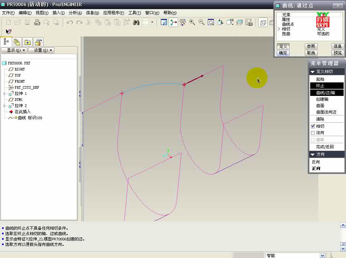Select the wireframe display icon

(x=263, y=23)
